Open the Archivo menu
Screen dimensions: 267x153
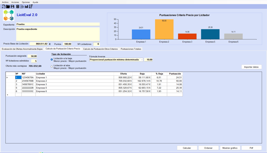[x=5, y=2]
